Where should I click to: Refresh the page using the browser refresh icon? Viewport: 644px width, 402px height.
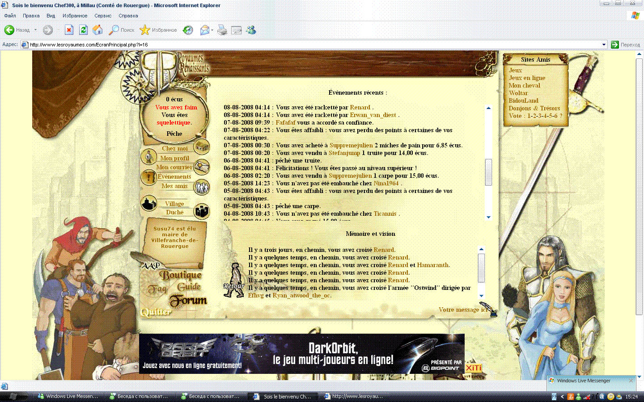pos(83,29)
